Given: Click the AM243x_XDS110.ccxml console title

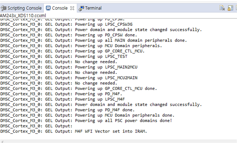Looking at the screenshot, I should pyautogui.click(x=23, y=16).
